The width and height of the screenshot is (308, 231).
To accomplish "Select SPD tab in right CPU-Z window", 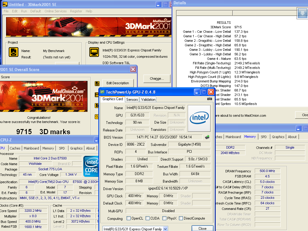I will click(x=263, y=137).
